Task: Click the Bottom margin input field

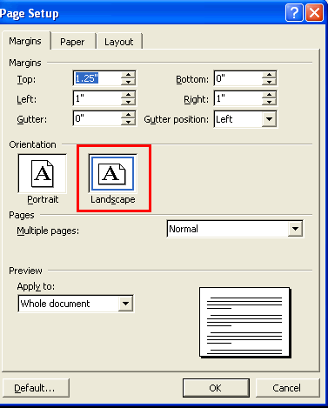Action: point(238,78)
